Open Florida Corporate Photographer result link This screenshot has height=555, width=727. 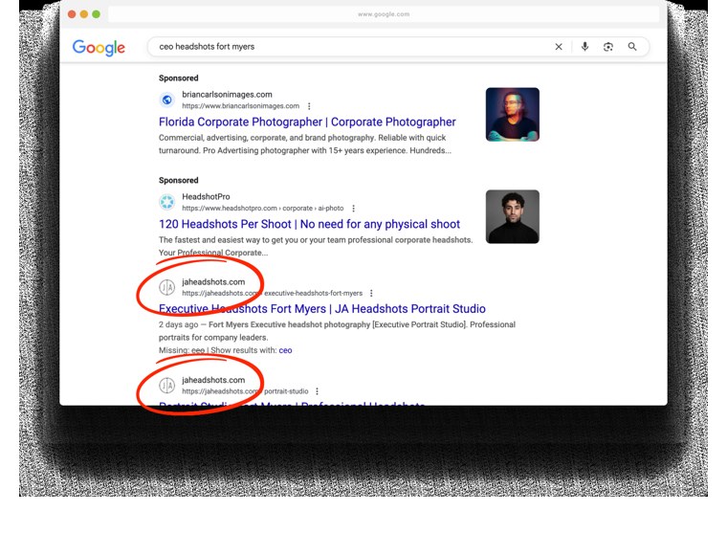(307, 122)
